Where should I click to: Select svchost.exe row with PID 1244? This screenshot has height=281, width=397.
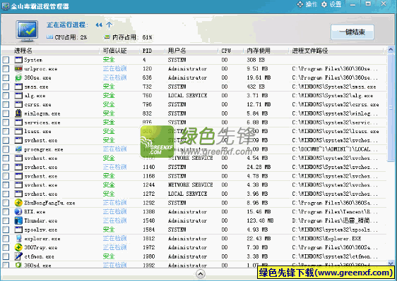click(194, 185)
